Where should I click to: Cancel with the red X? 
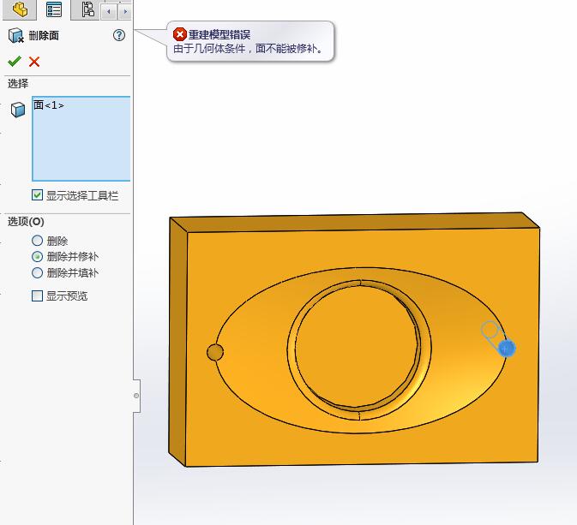34,62
